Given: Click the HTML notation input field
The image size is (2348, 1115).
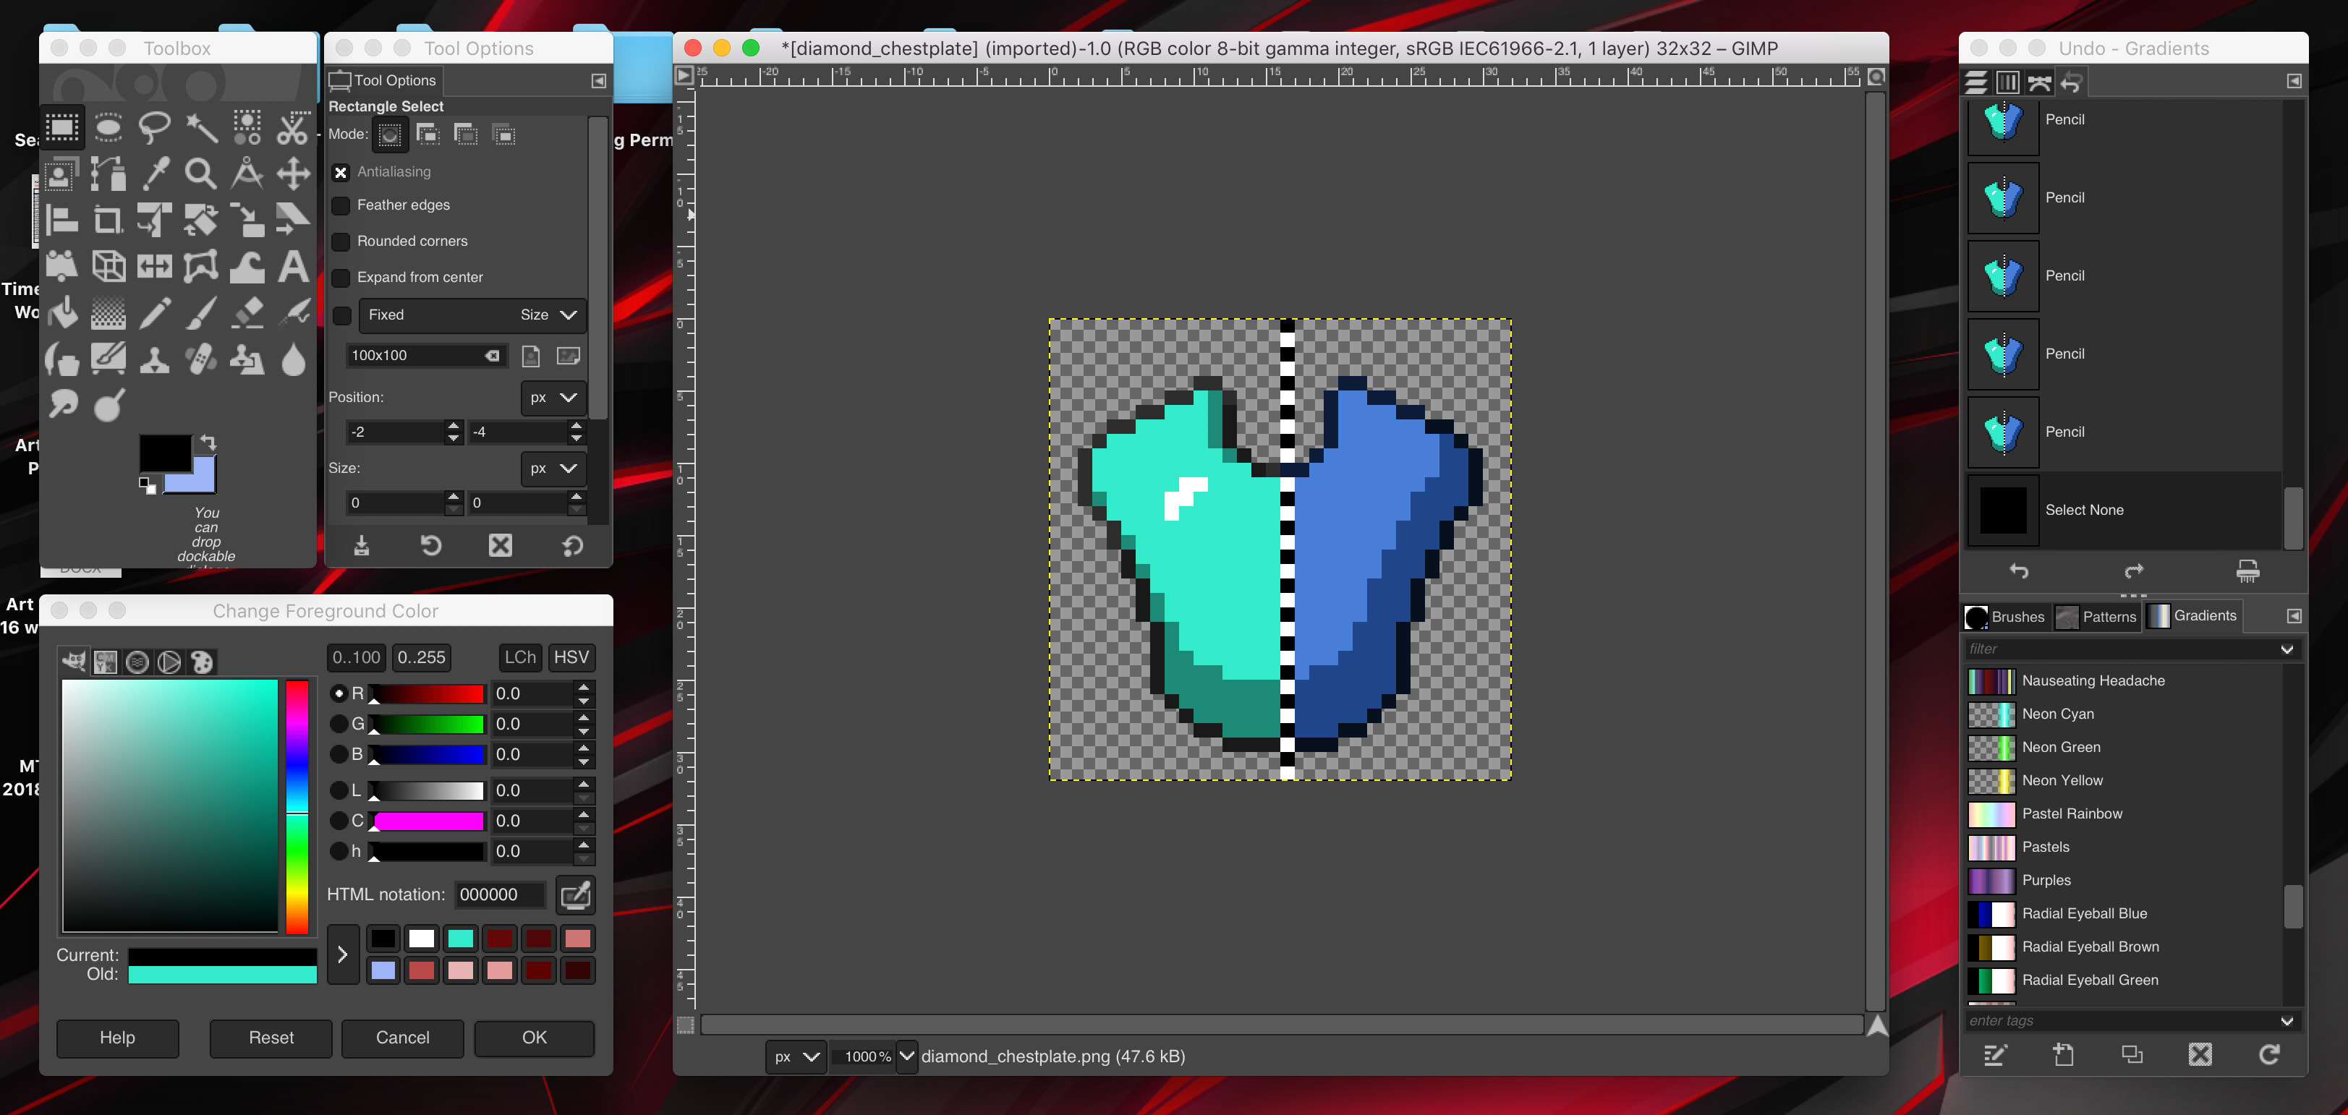Looking at the screenshot, I should pyautogui.click(x=501, y=895).
